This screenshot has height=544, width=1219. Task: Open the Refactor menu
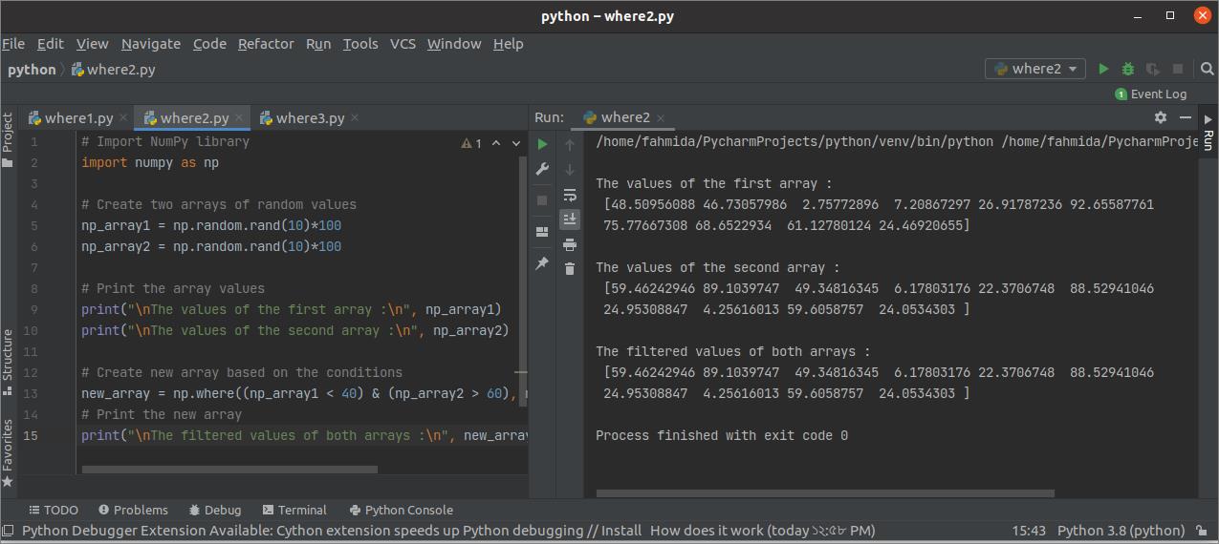click(x=266, y=44)
